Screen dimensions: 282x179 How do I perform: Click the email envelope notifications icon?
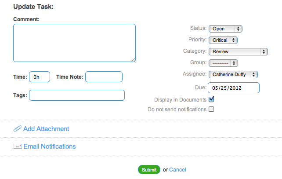(x=18, y=146)
